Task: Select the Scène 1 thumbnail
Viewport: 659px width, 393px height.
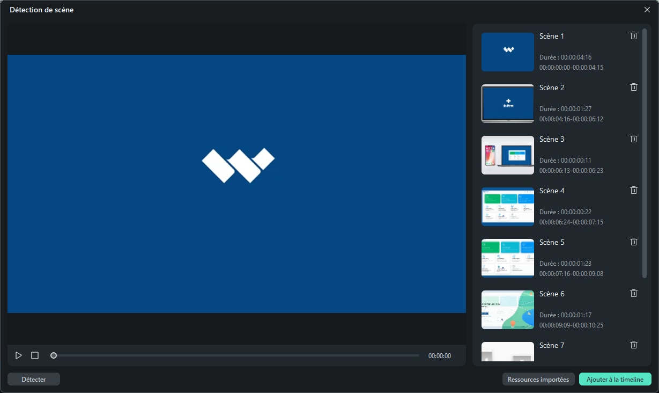Action: tap(508, 52)
